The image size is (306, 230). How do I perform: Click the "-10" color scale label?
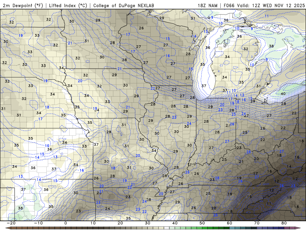(38, 223)
